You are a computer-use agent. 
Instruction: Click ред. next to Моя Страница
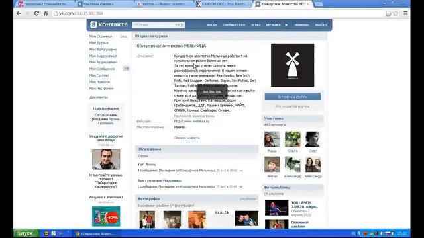point(124,36)
